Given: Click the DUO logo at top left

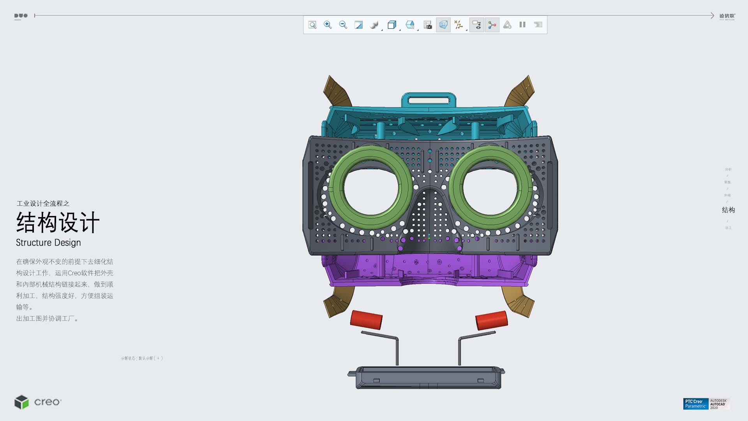Looking at the screenshot, I should click(x=21, y=16).
